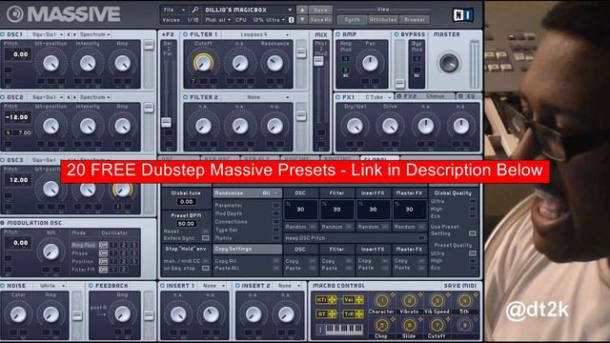Screen dimensions: 610x343
Task: Toggle the Use Preset Setting checkbox
Action: pos(473,233)
